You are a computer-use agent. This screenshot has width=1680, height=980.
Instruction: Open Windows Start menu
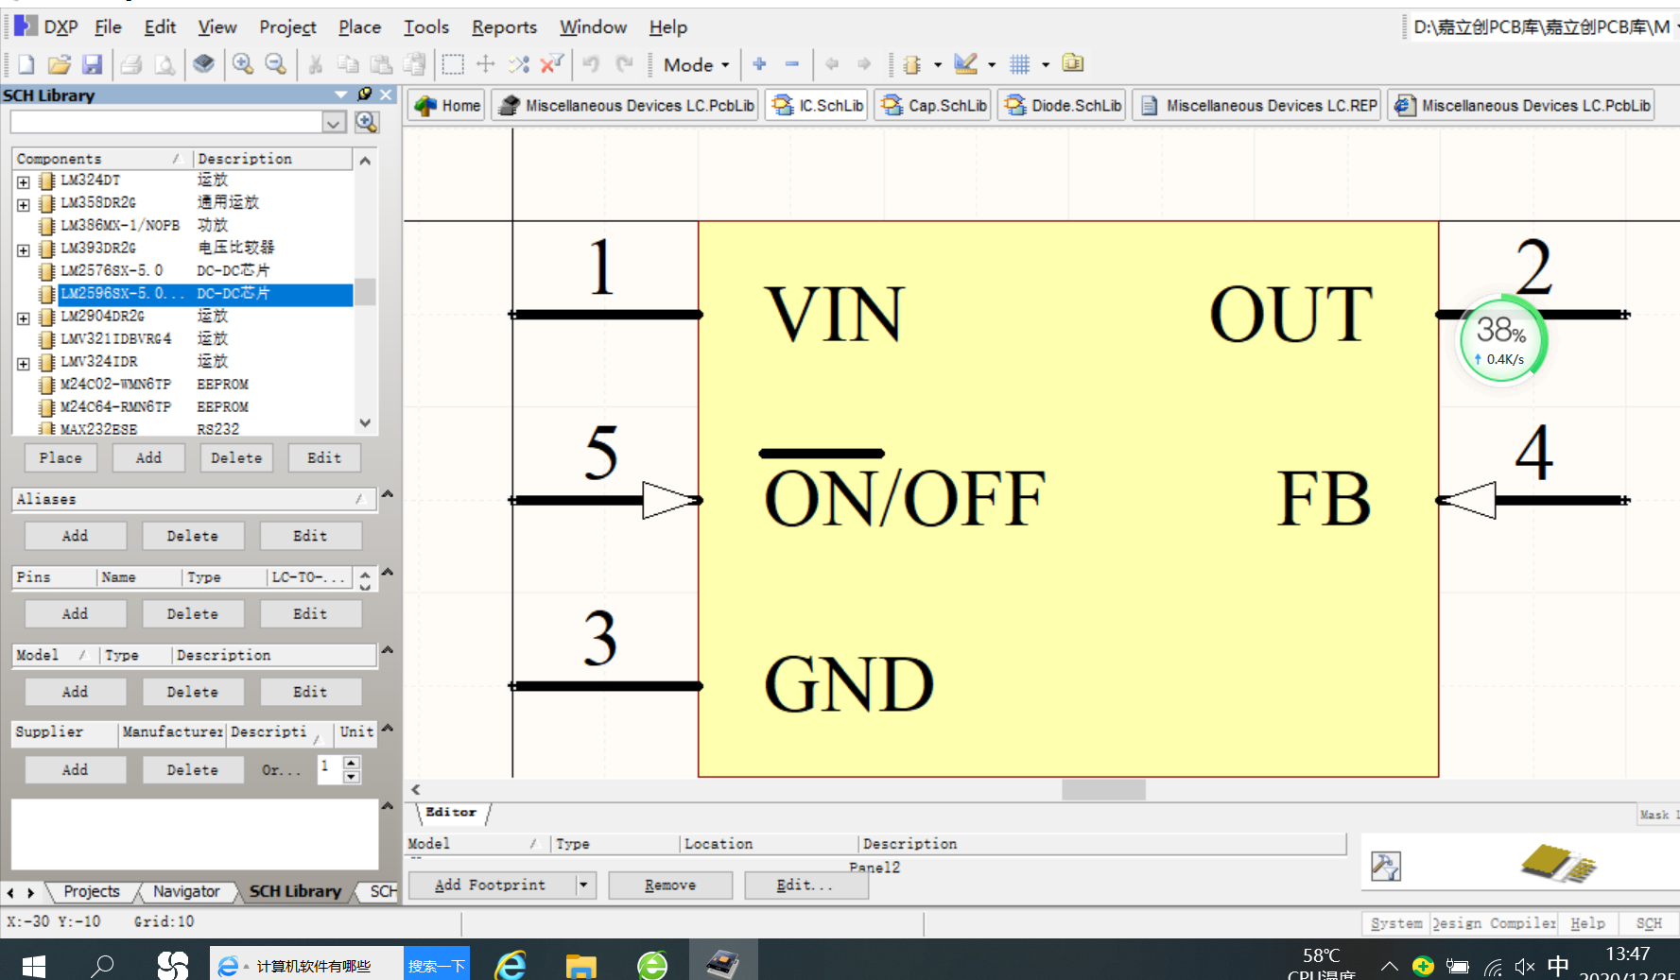(x=34, y=965)
